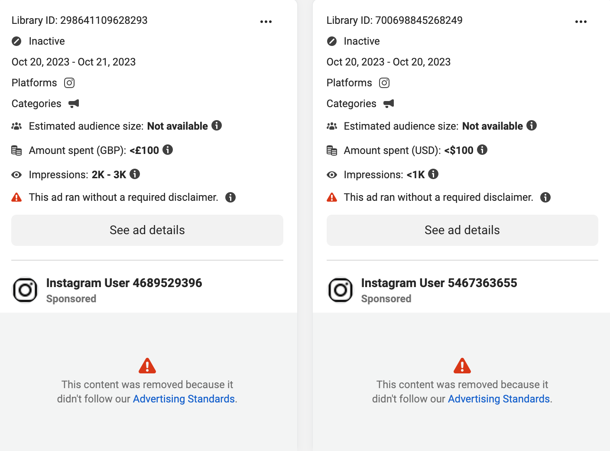The height and width of the screenshot is (451, 610).
Task: Show info for Amount spent (GBP)
Action: point(168,150)
